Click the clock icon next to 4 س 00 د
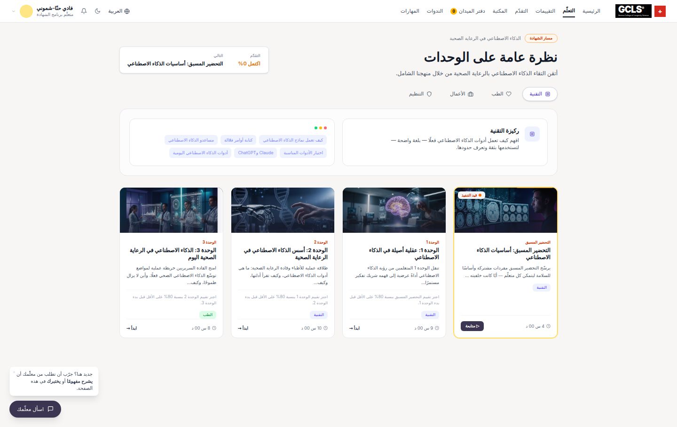The image size is (677, 427). (x=548, y=326)
